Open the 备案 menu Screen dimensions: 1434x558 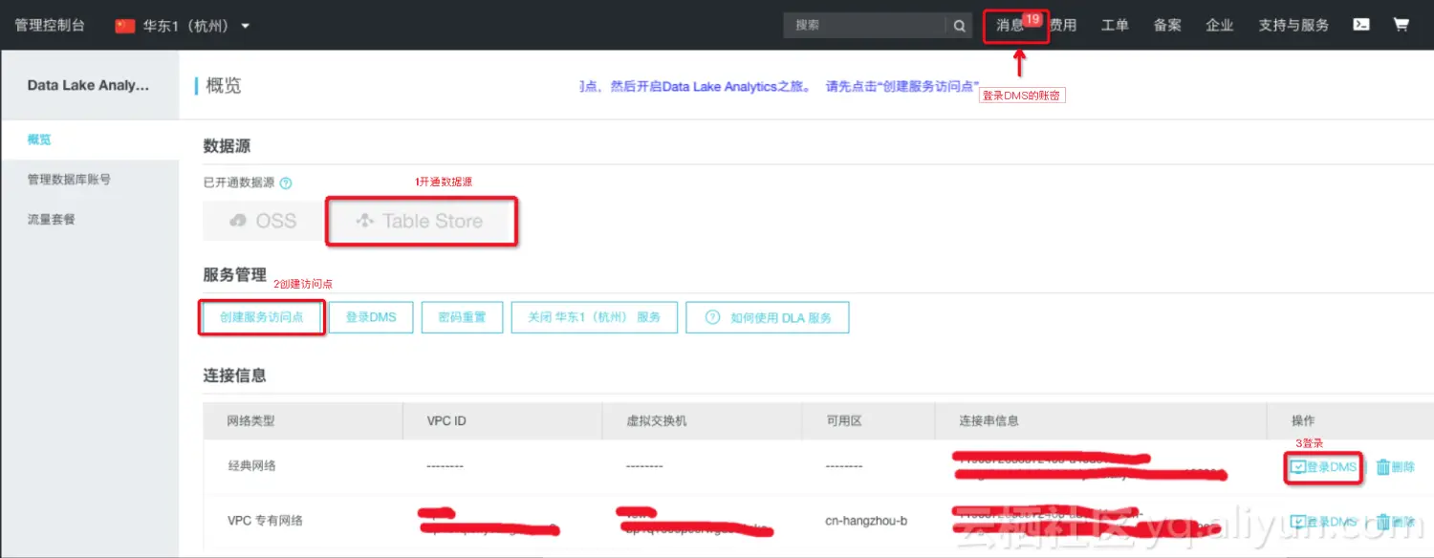[1167, 26]
